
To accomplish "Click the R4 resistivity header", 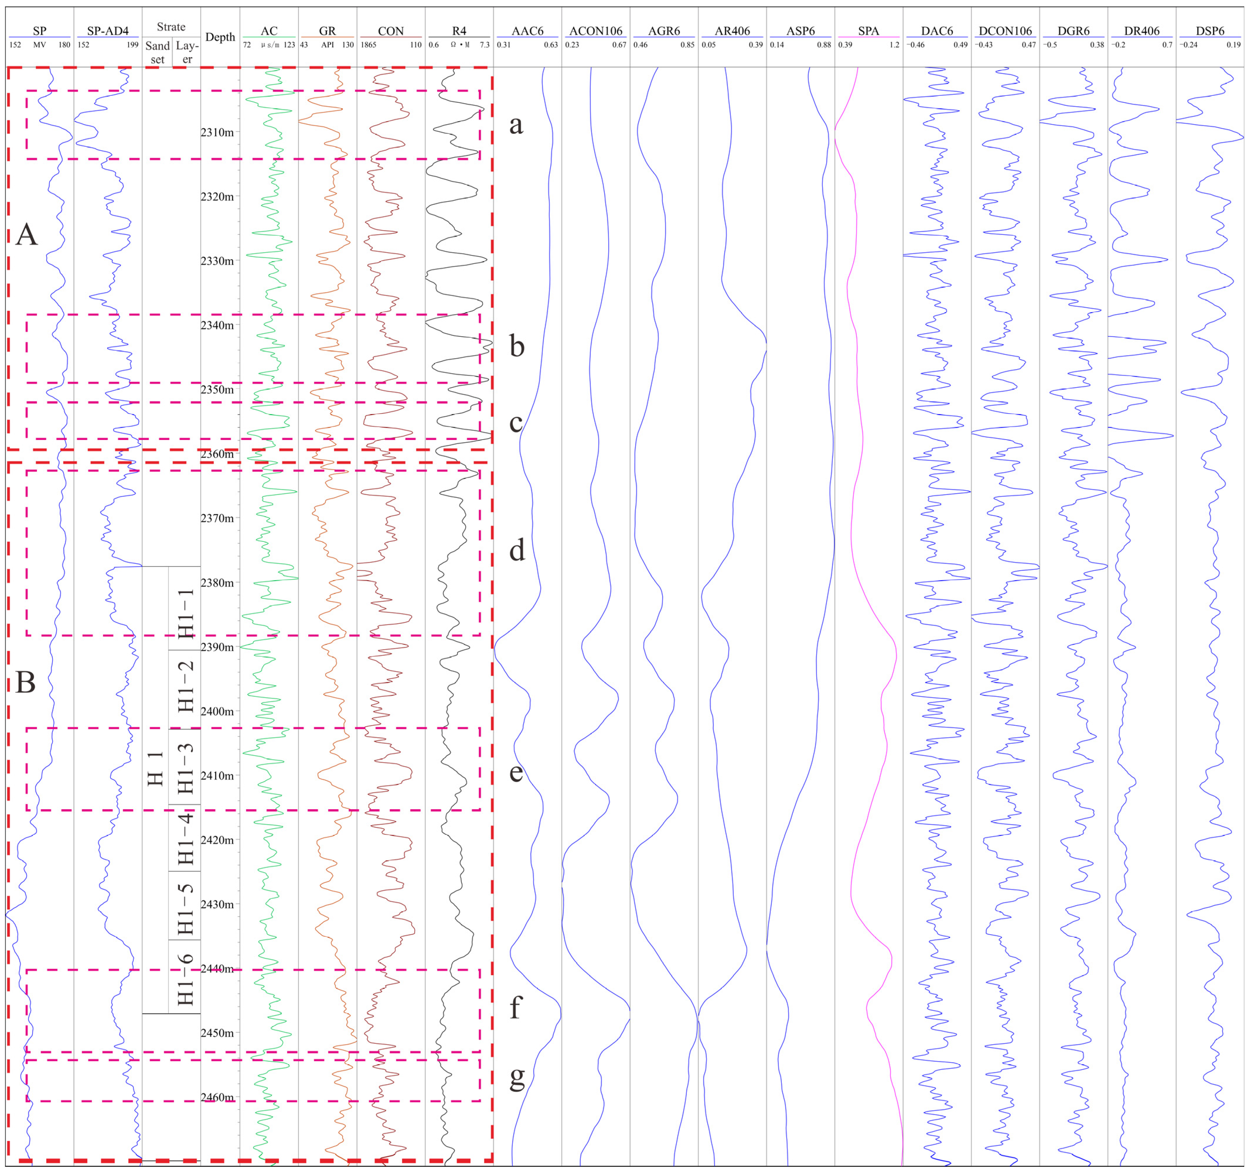I will (x=459, y=31).
